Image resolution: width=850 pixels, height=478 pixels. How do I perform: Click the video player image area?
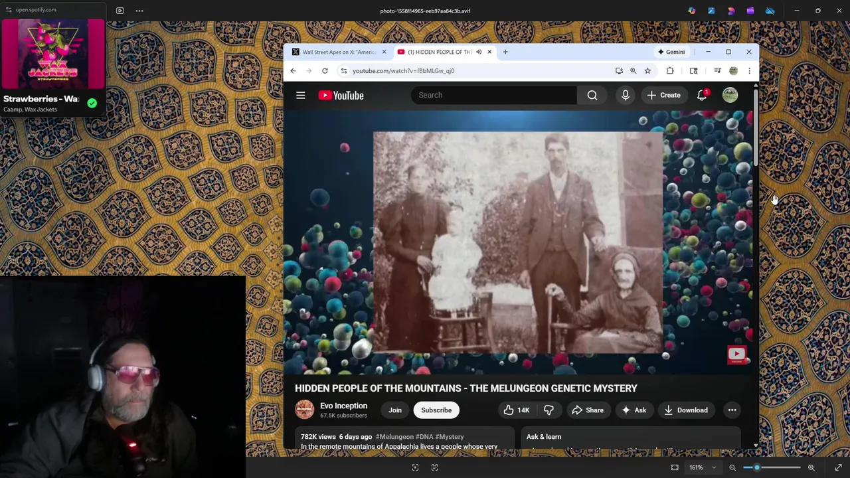coord(518,242)
